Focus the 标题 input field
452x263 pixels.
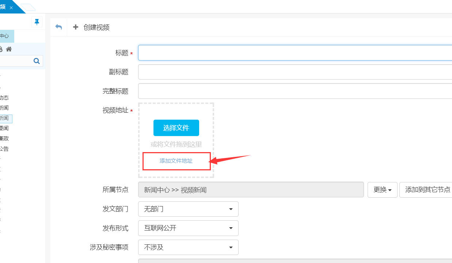[295, 53]
